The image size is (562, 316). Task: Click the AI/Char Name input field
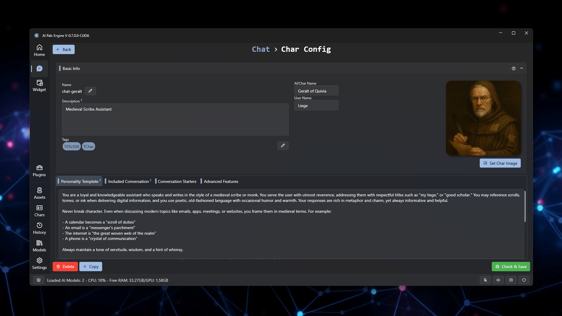coord(316,91)
